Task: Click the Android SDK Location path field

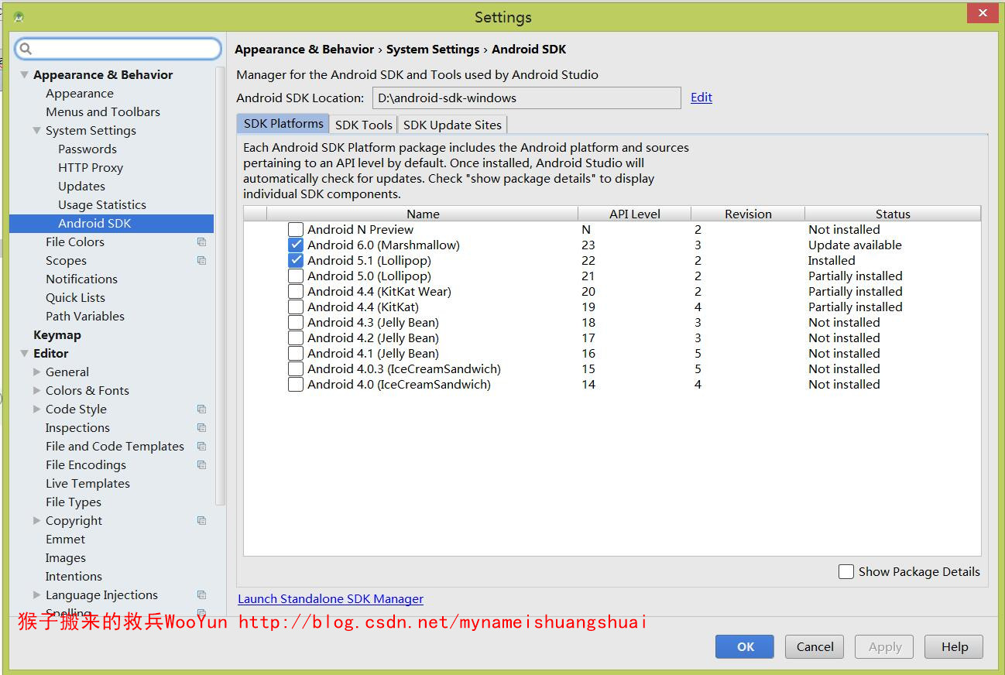Action: [527, 98]
